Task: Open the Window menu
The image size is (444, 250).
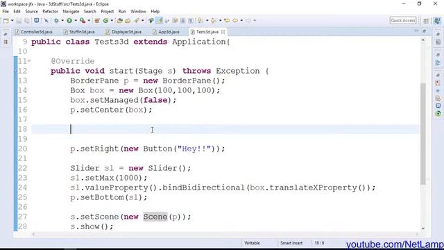Action: click(x=138, y=11)
